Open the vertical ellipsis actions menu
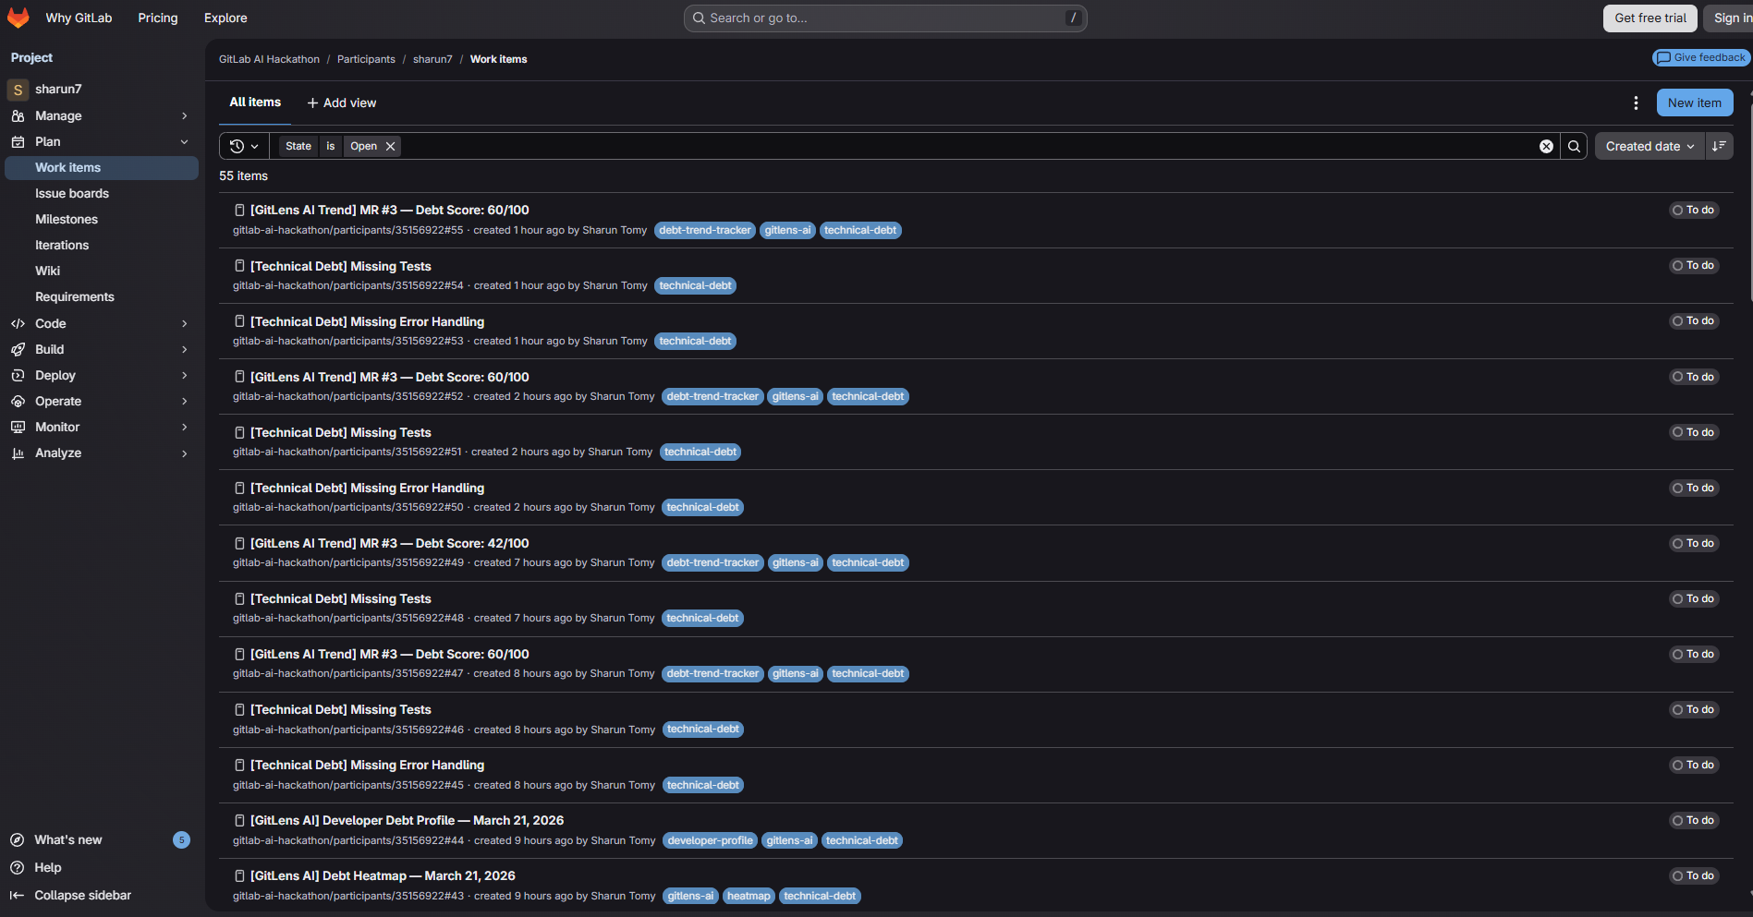The height and width of the screenshot is (917, 1753). coord(1636,103)
